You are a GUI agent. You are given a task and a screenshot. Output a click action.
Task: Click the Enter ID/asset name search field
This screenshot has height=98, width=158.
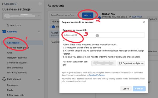point(65,15)
